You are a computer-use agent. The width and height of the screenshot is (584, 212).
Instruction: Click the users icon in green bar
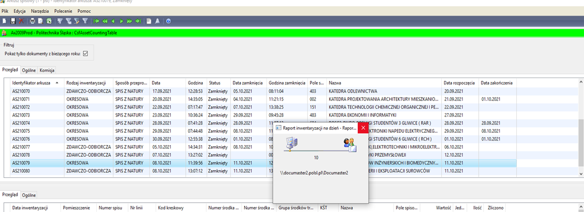(4, 33)
